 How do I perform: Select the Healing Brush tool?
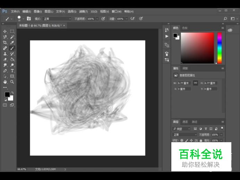tap(5, 48)
